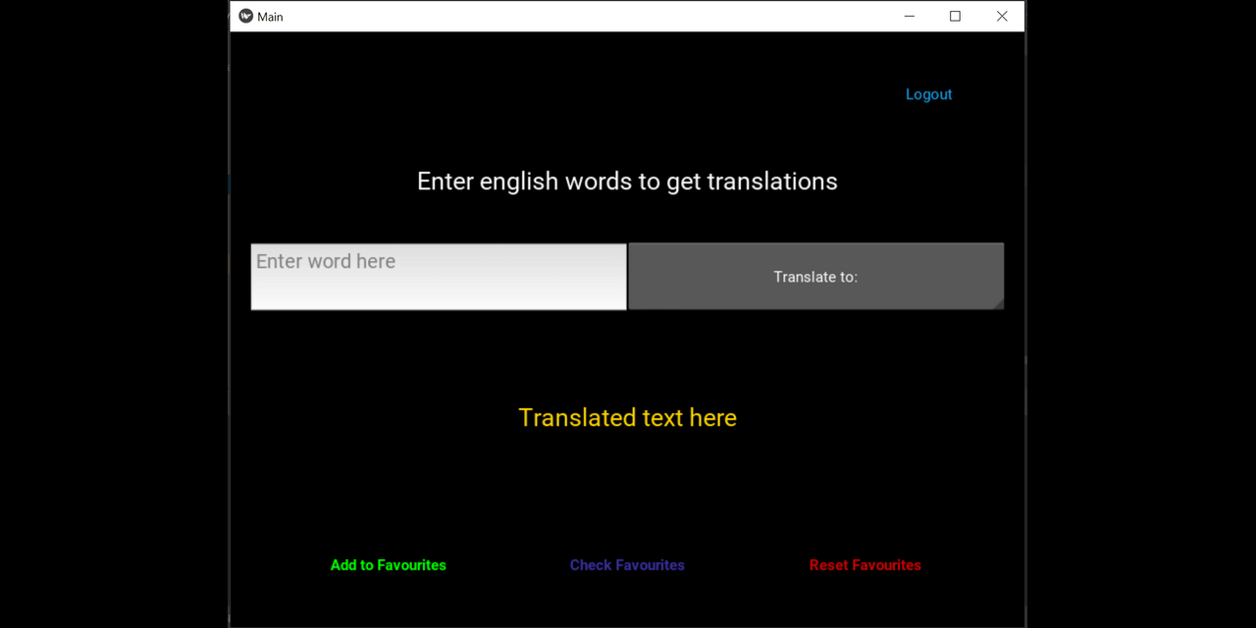
Task: Open the translation app window icon menu
Action: click(x=245, y=16)
